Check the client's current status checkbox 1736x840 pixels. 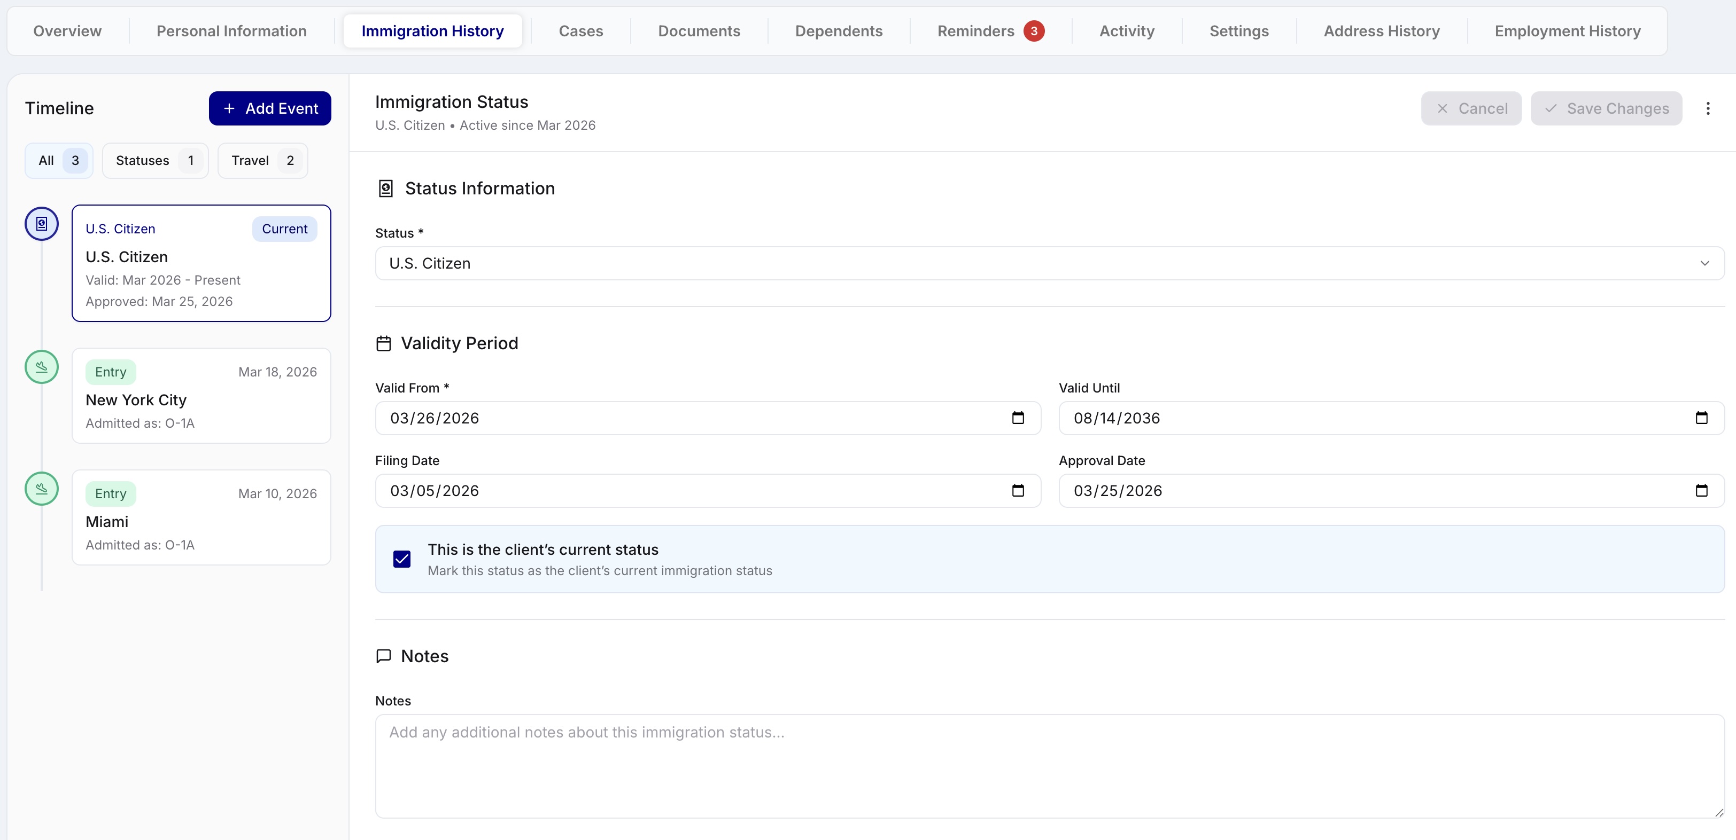point(401,559)
